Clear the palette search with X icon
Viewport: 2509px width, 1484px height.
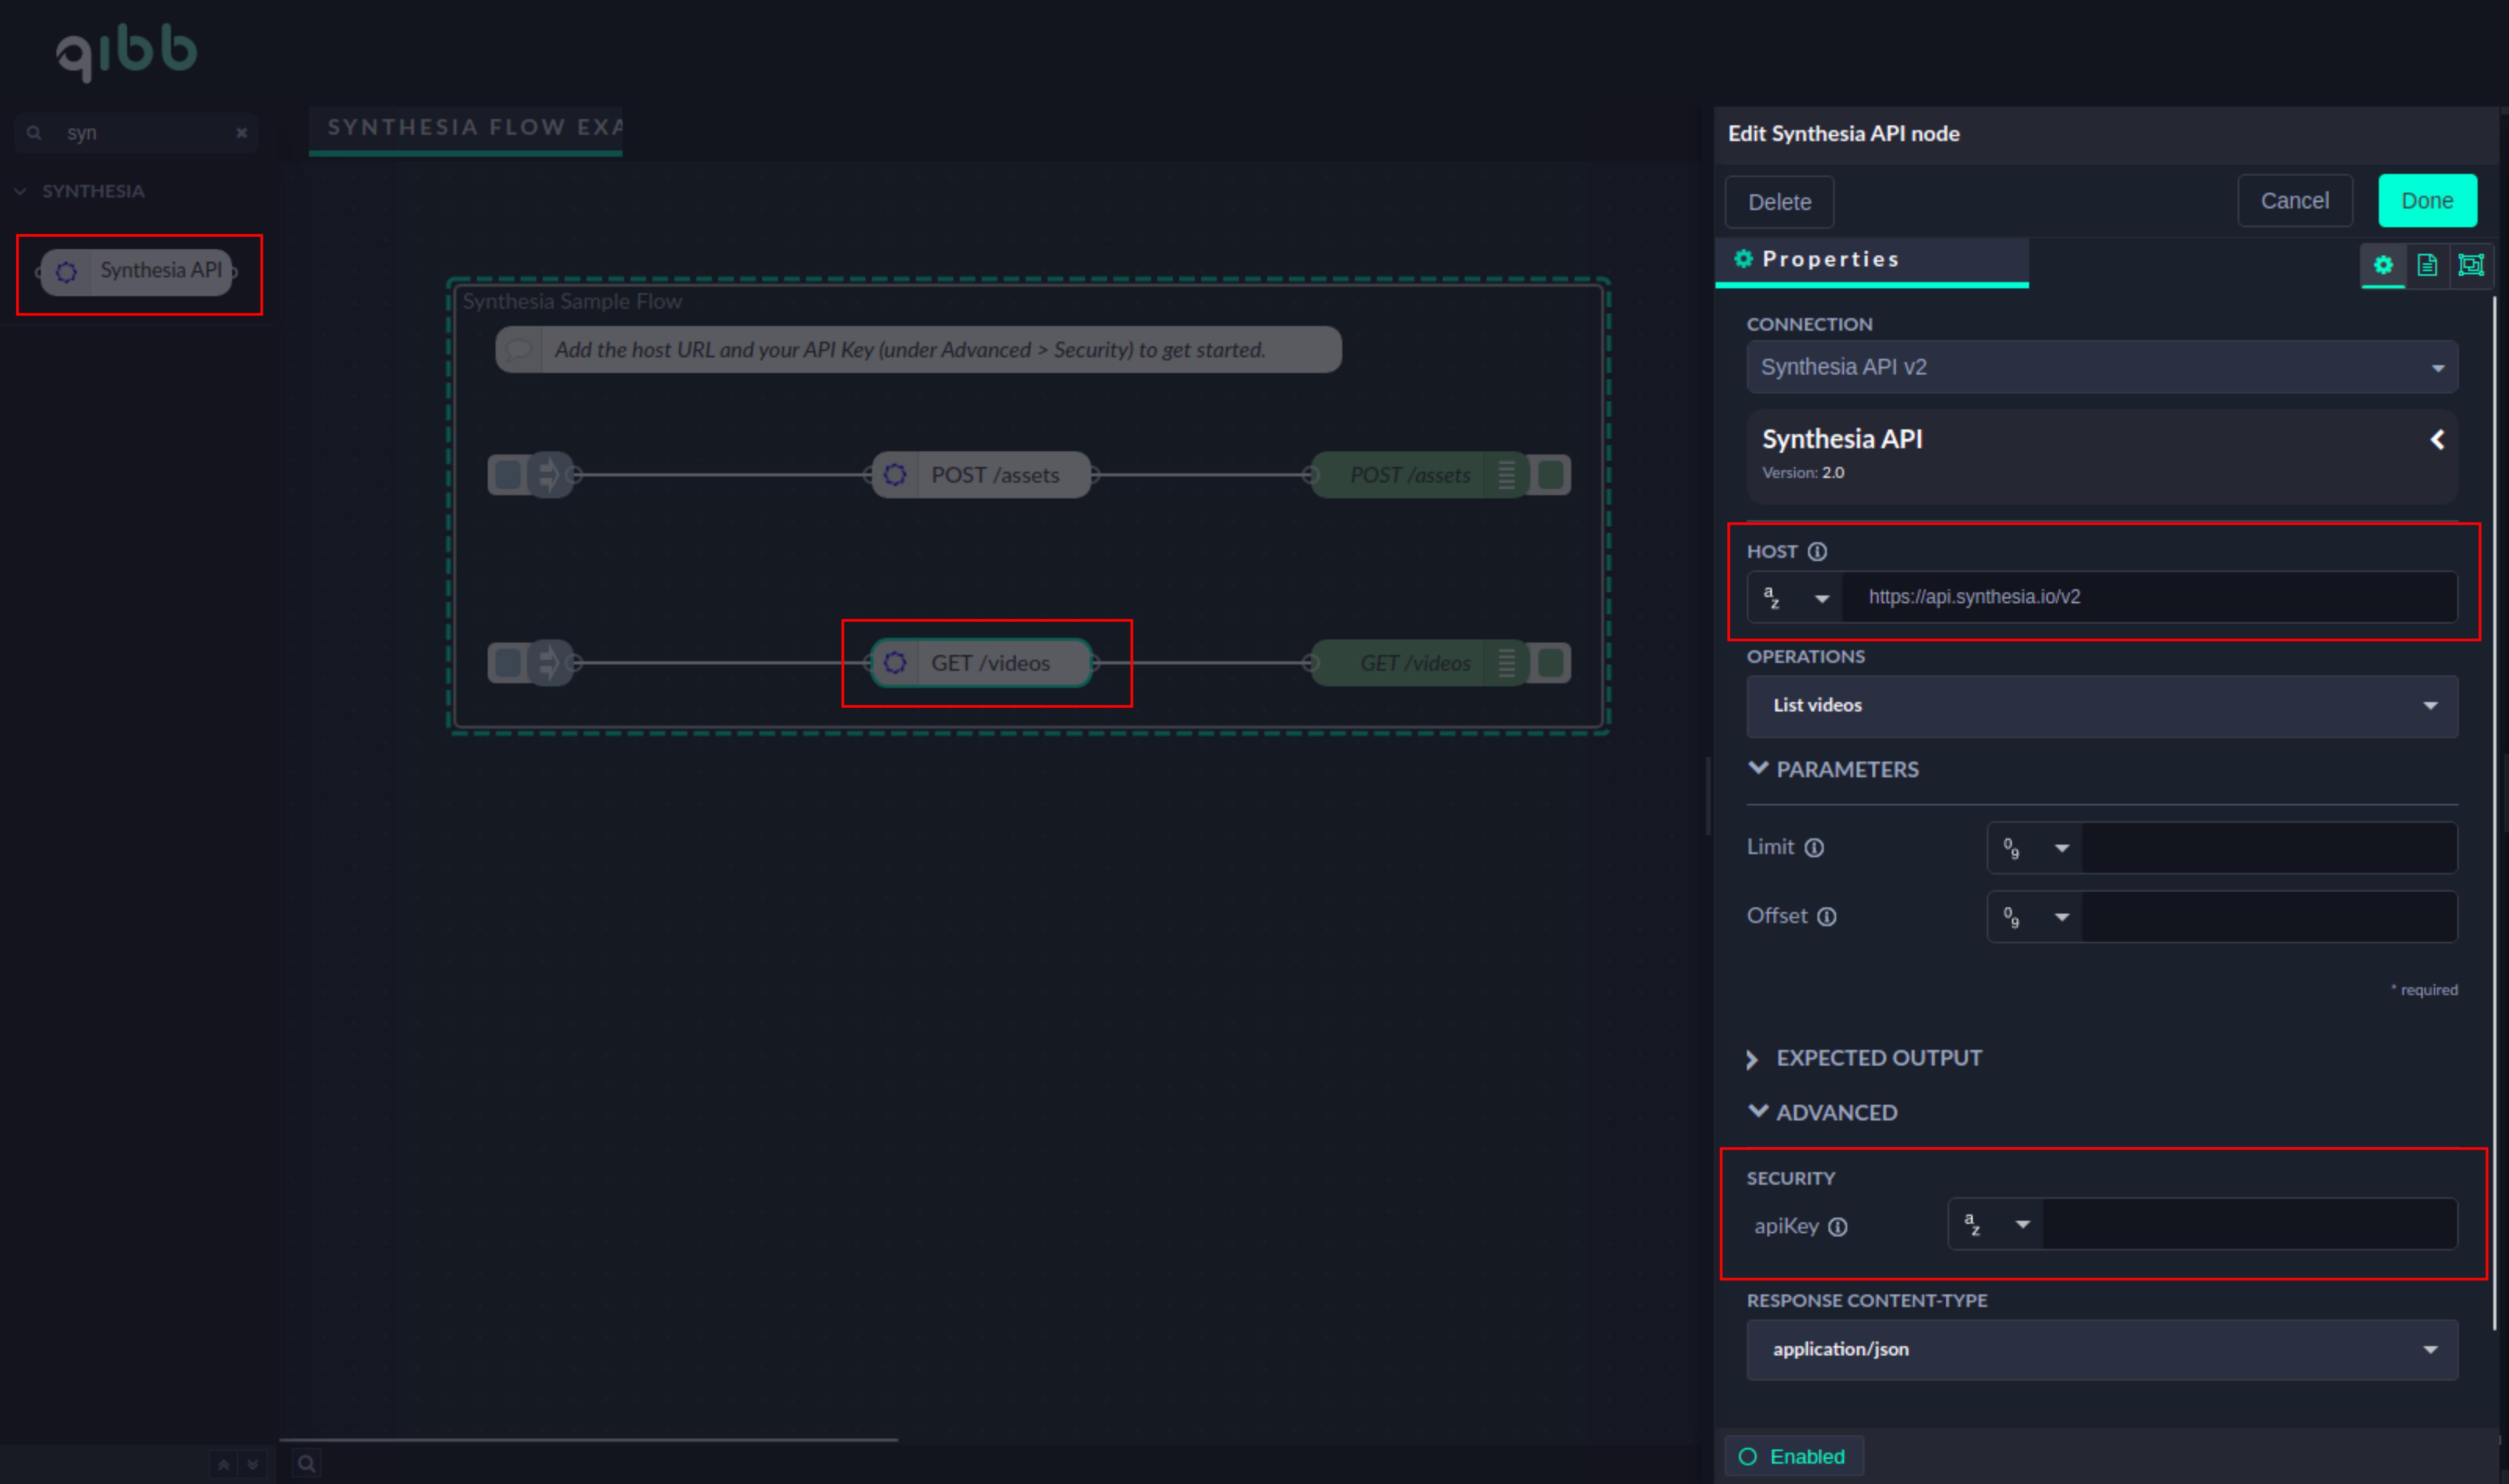241,133
